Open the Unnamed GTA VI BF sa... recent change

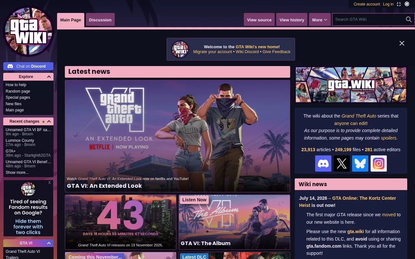pos(28,130)
